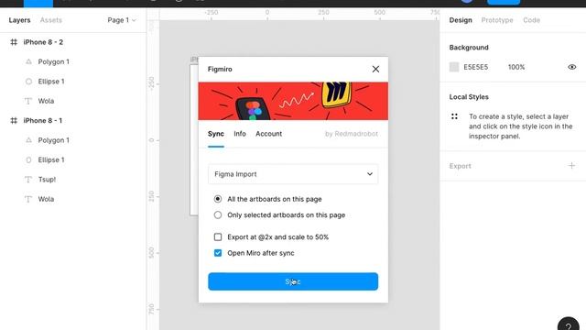586x330 pixels.
Task: Uncheck Open Miro after sync
Action: 218,253
